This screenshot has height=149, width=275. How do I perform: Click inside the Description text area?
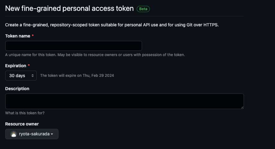coord(124,101)
